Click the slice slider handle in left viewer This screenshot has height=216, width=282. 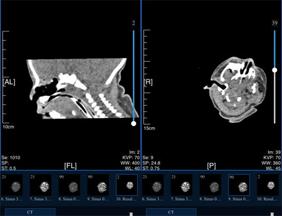pyautogui.click(x=134, y=124)
